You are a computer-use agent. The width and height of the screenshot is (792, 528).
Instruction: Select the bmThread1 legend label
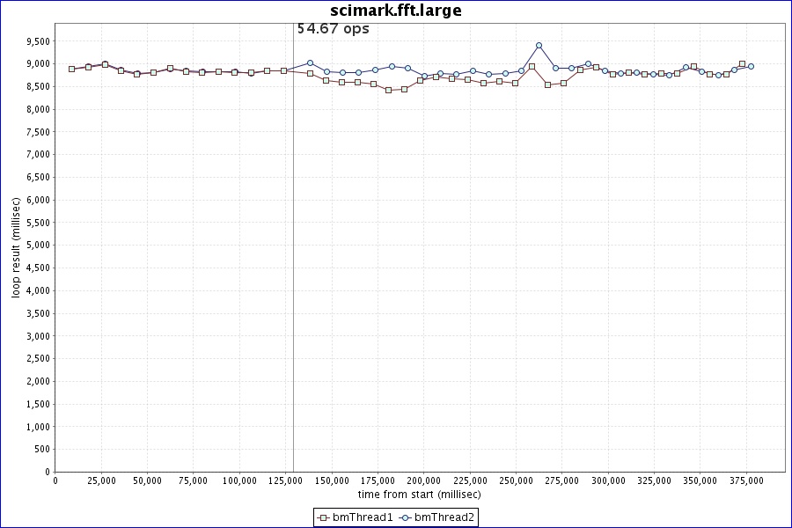pyautogui.click(x=363, y=517)
